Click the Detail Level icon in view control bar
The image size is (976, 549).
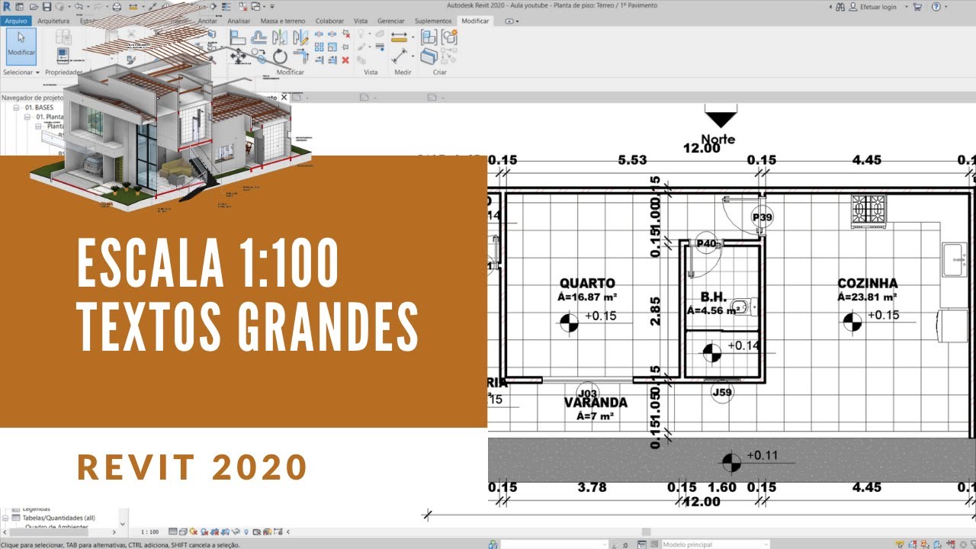(172, 531)
